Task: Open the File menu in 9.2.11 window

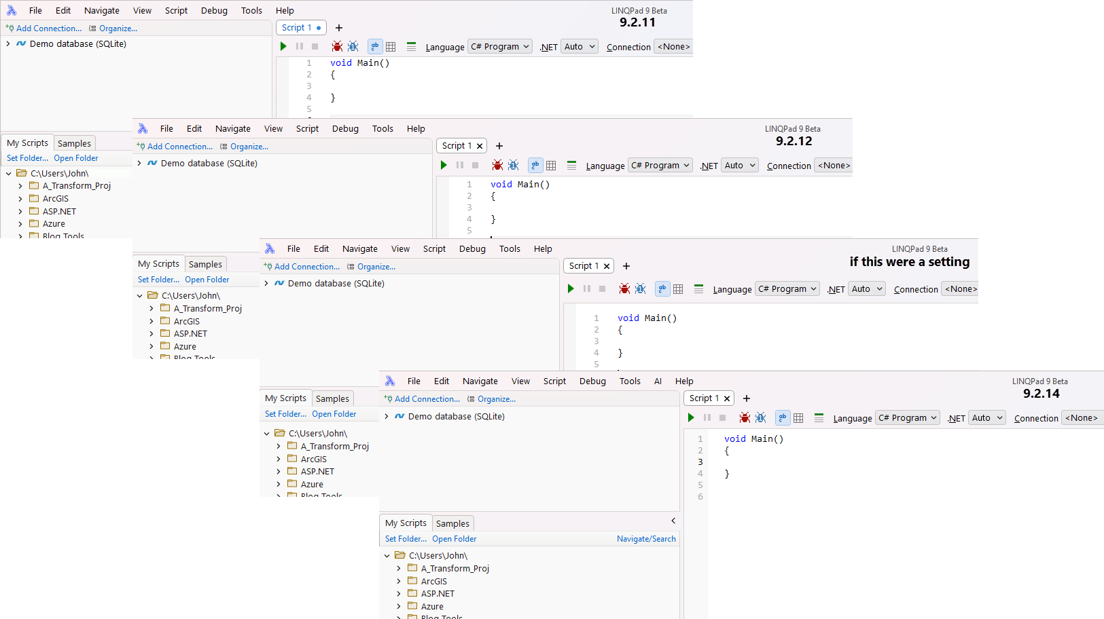Action: click(x=35, y=10)
